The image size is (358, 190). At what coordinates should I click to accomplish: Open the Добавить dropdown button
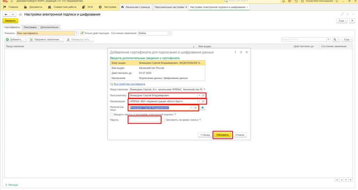pos(16,39)
